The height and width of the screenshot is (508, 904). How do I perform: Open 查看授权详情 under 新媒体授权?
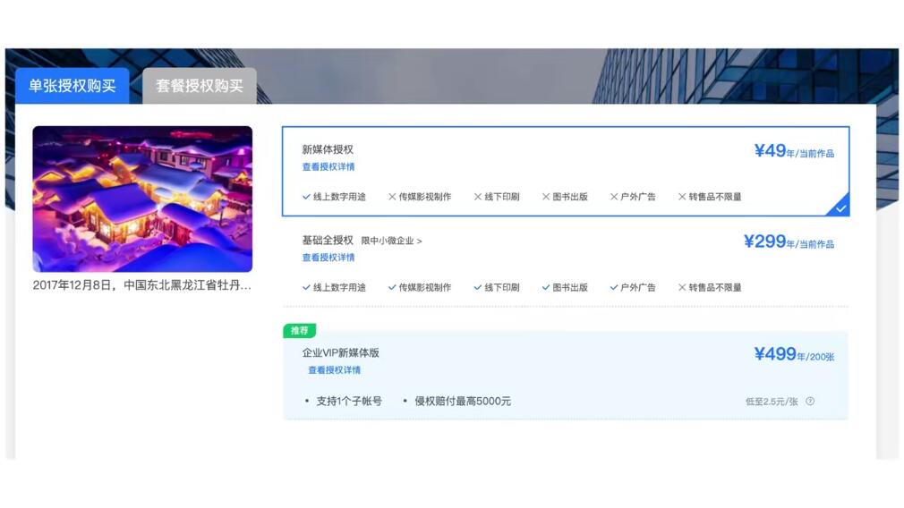pyautogui.click(x=328, y=167)
